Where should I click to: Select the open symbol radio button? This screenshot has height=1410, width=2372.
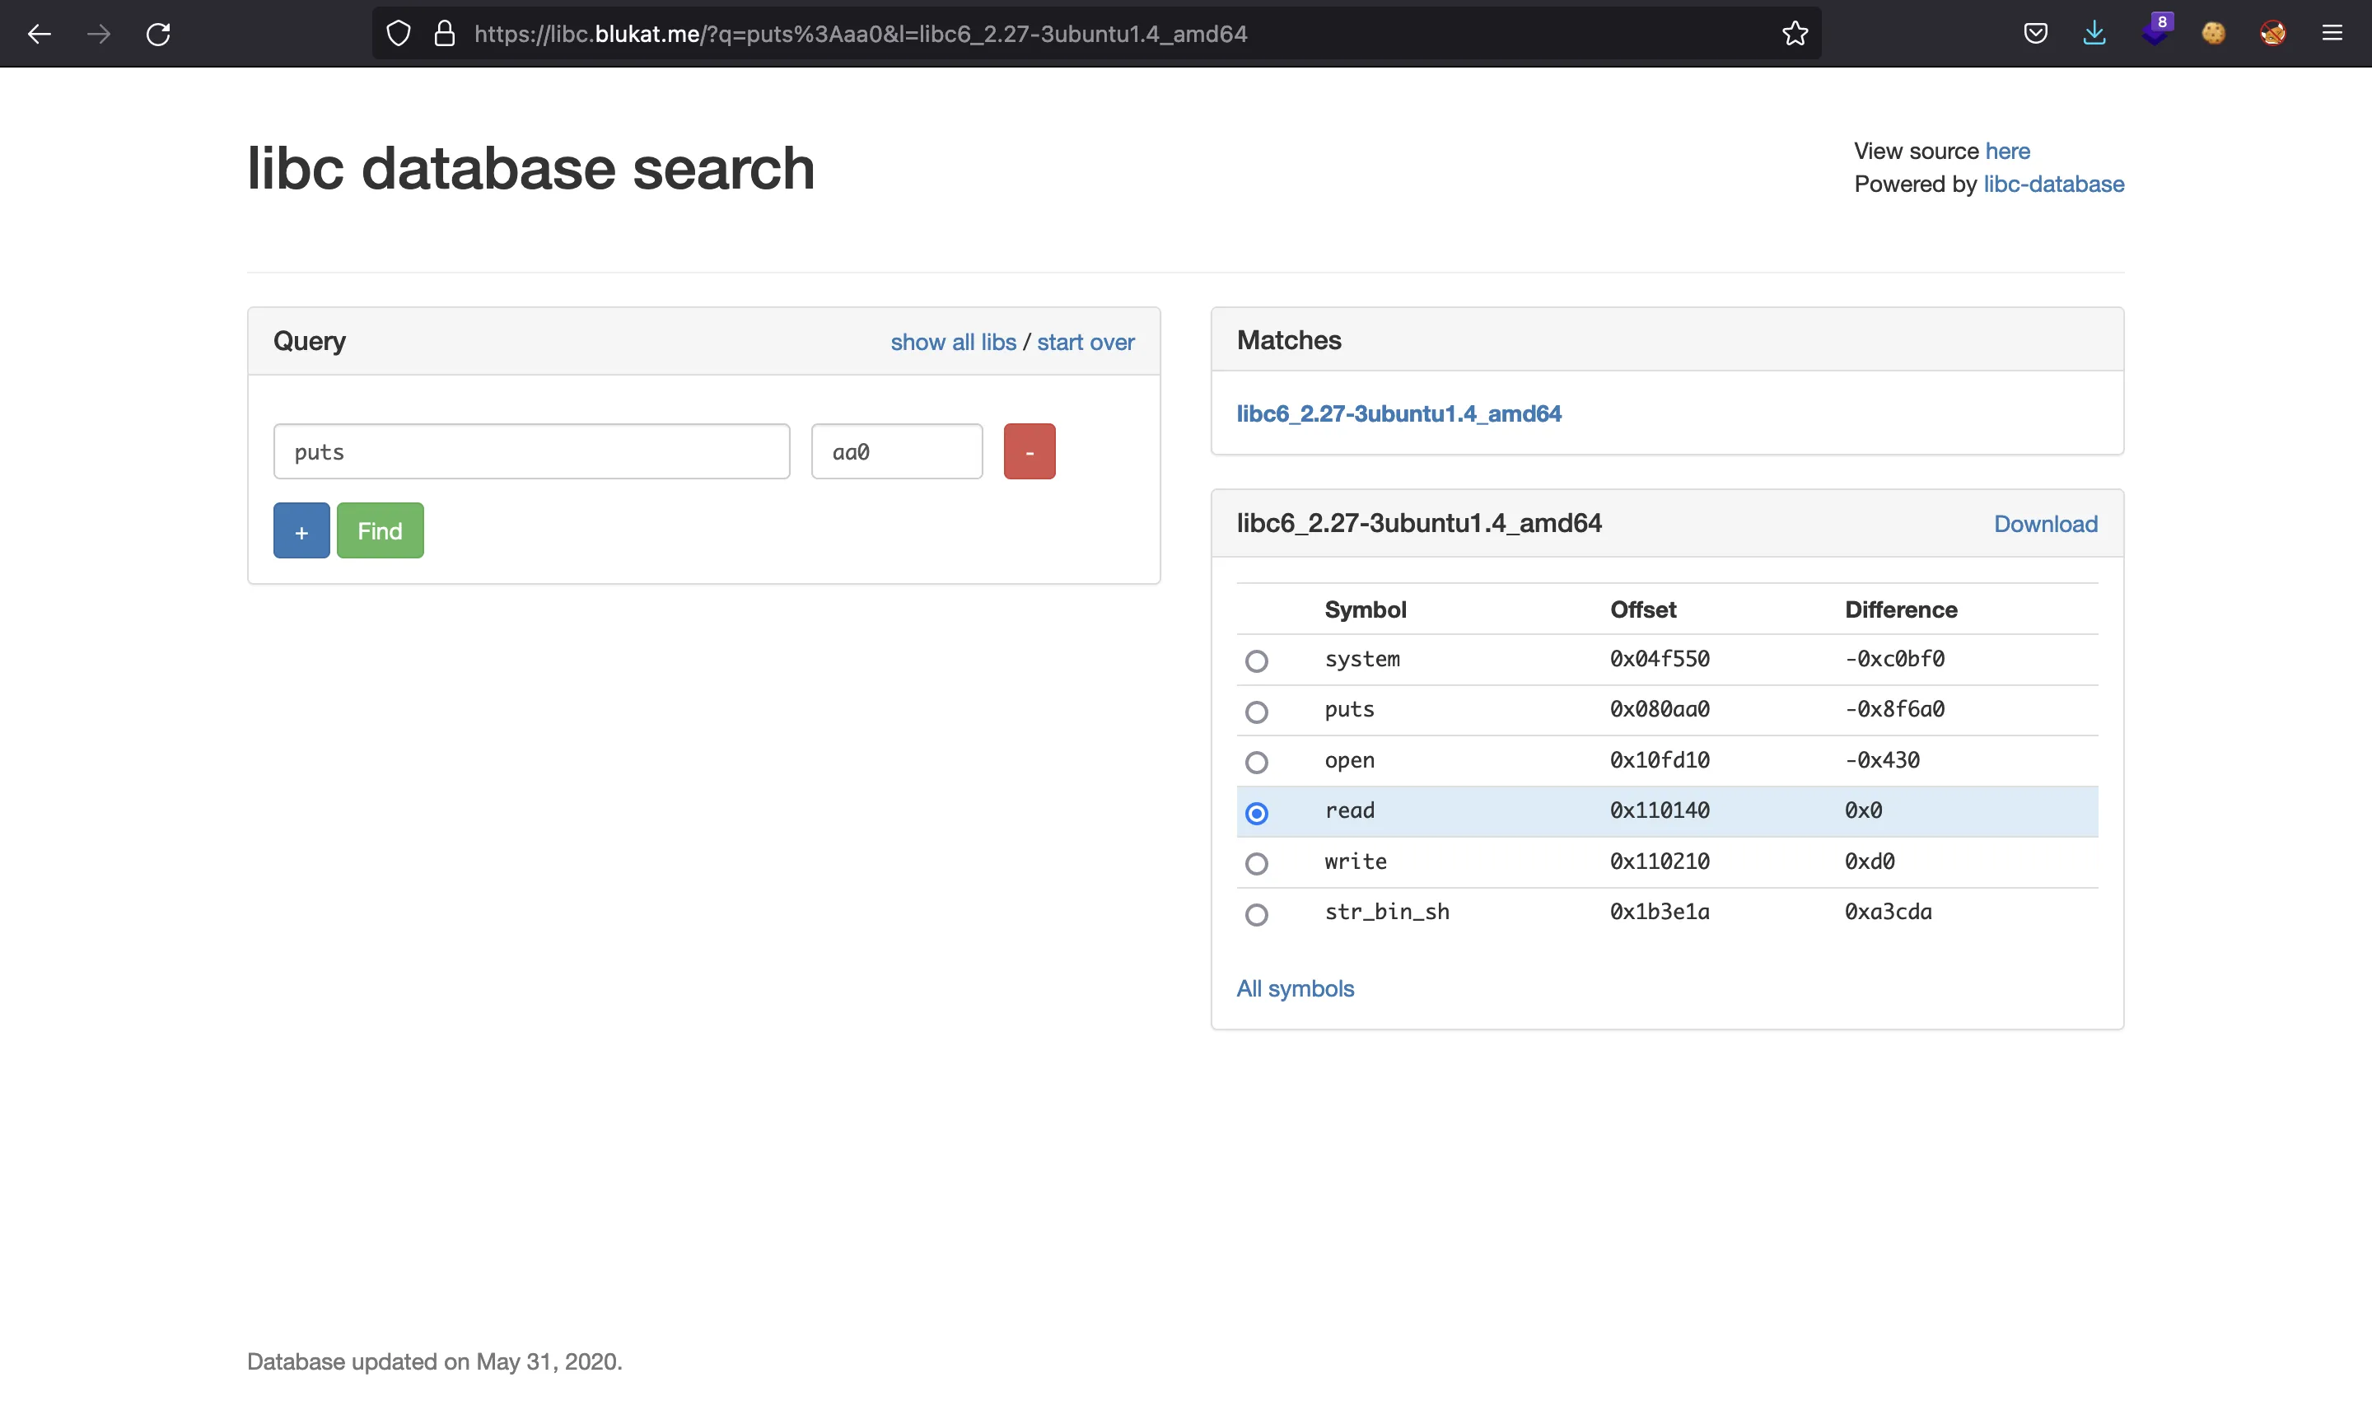(x=1256, y=762)
